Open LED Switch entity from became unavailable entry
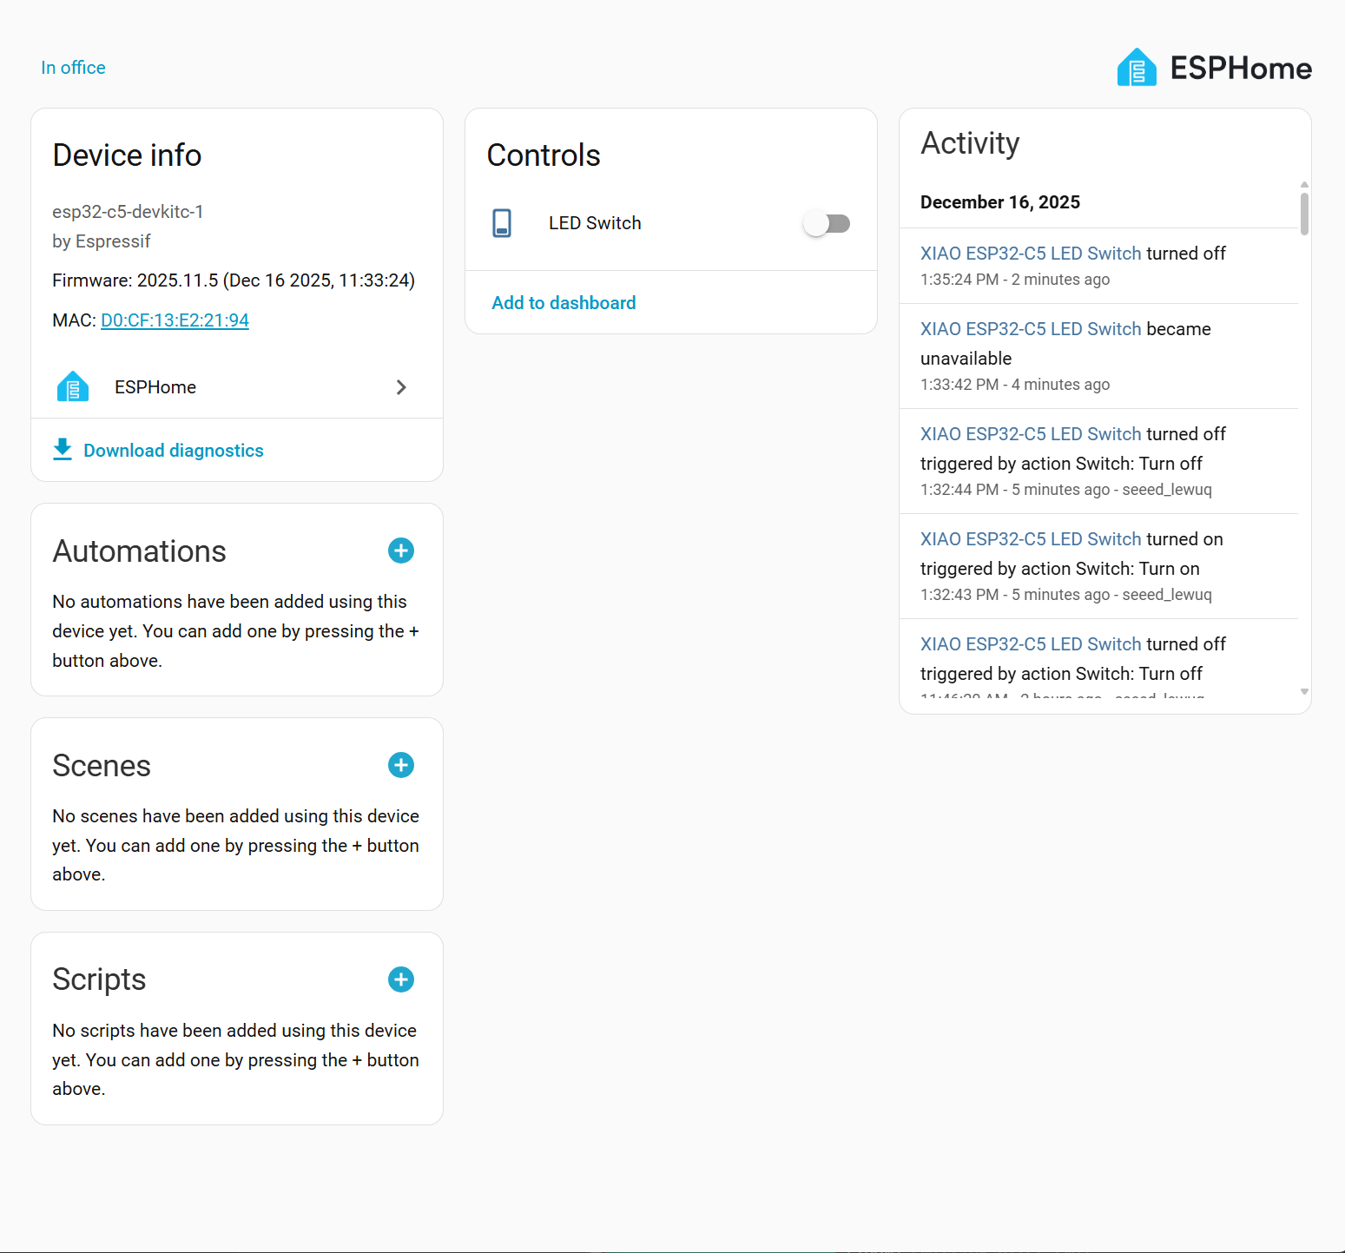Image resolution: width=1345 pixels, height=1253 pixels. (x=1031, y=329)
